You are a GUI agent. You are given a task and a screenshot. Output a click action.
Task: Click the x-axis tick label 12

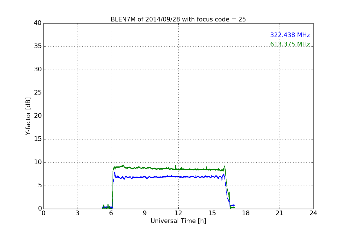[x=178, y=213]
